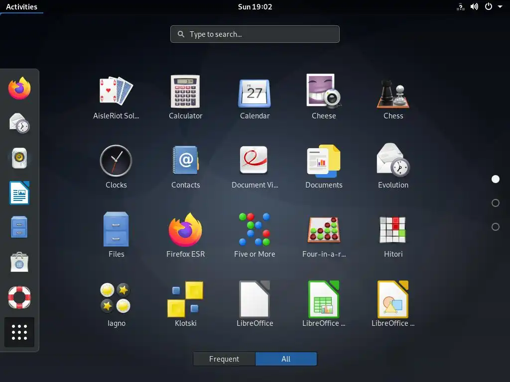
Task: Open Evolution mail from the dock
Action: pyautogui.click(x=19, y=123)
